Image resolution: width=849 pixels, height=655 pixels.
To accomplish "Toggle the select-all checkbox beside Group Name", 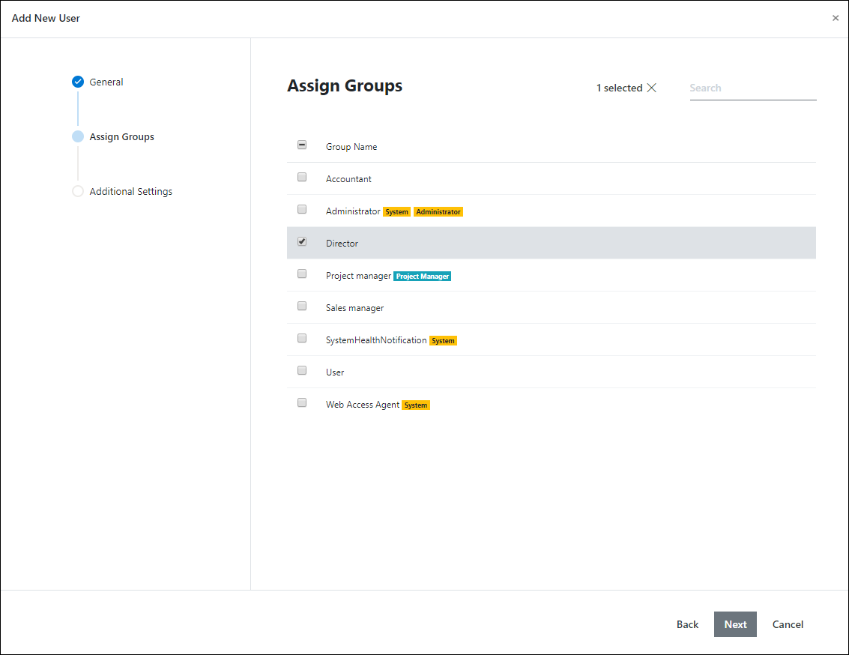I will pos(302,145).
